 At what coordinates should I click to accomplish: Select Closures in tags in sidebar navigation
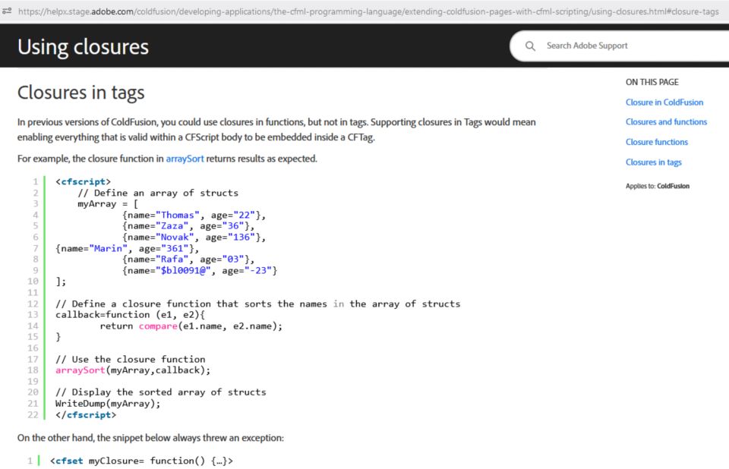[x=653, y=162]
